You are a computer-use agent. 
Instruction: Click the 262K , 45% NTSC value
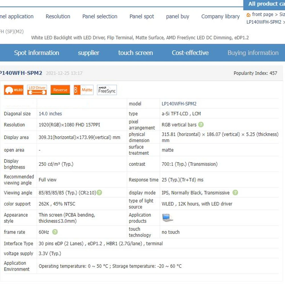tap(57, 204)
